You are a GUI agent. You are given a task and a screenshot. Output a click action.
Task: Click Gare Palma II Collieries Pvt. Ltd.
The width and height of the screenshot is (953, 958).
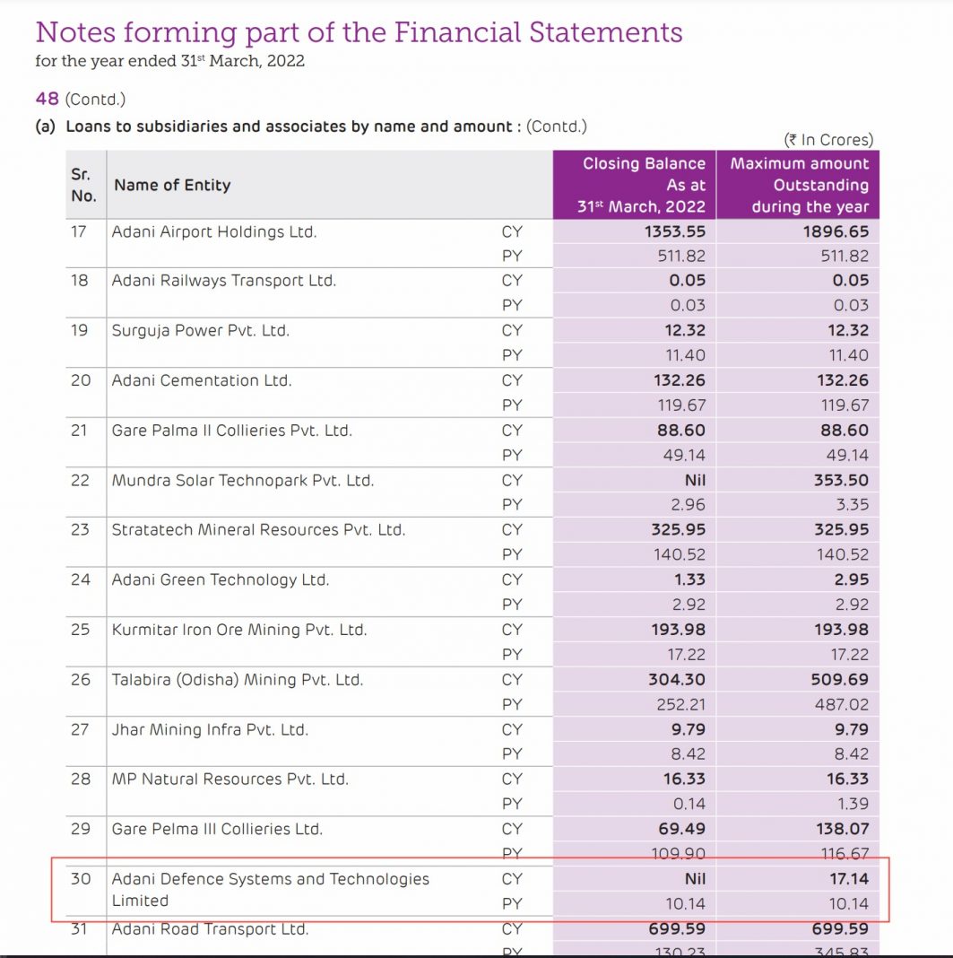click(232, 431)
